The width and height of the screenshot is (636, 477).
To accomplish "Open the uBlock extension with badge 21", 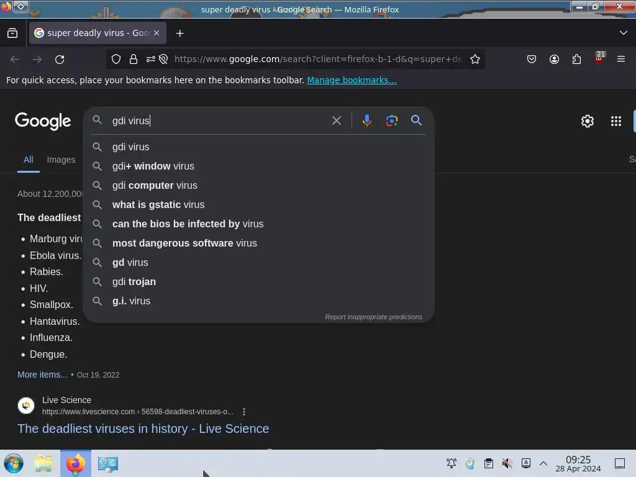I will [x=599, y=58].
